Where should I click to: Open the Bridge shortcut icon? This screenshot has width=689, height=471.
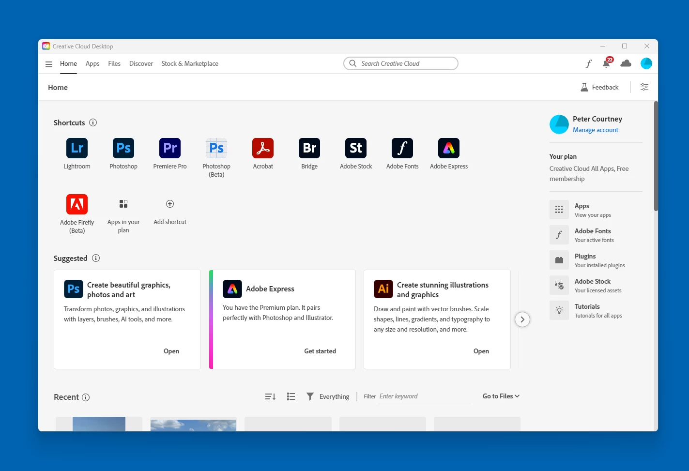[x=309, y=148]
